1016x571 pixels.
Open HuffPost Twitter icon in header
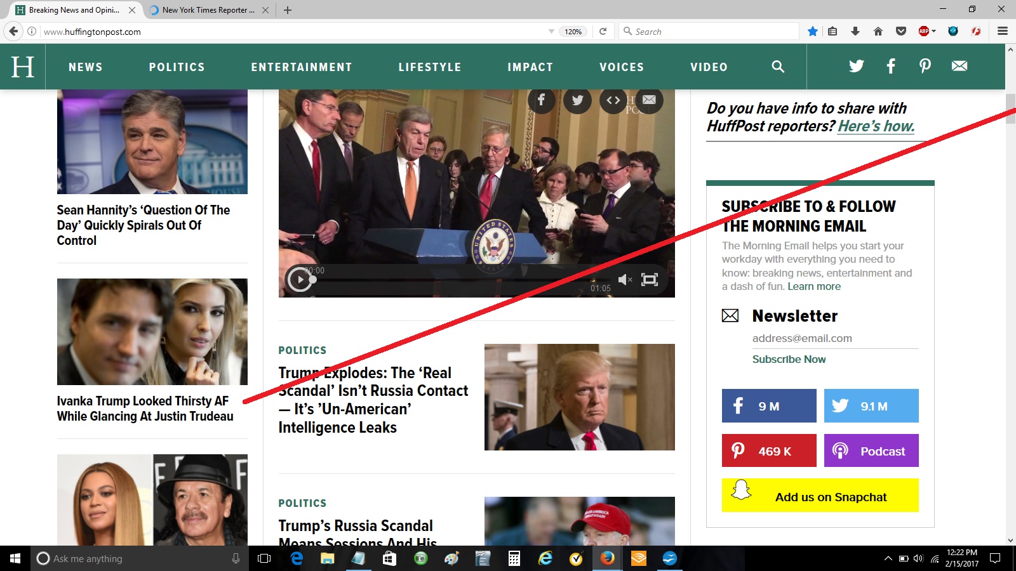pos(857,66)
